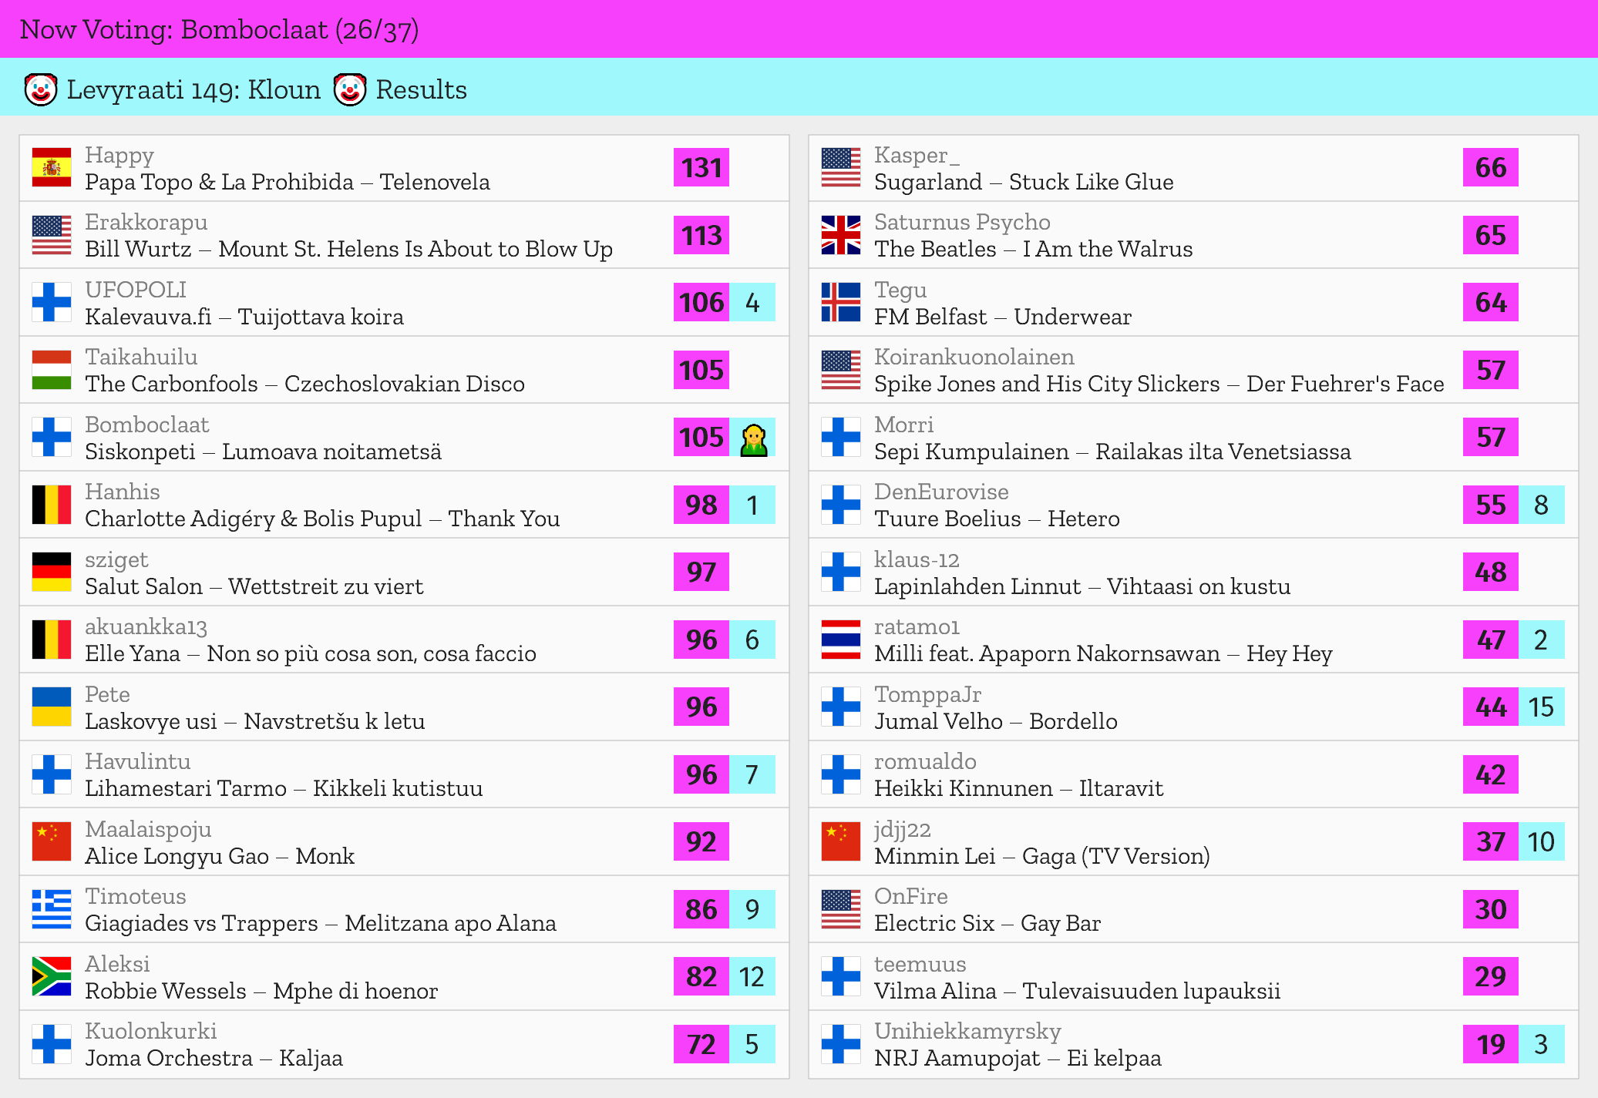This screenshot has width=1598, height=1098.
Task: Click the pink 19 score for Unihiekkamyrsky
Action: click(x=1490, y=1044)
